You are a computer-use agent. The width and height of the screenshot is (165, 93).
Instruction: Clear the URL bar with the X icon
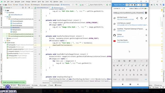pyautogui.click(x=146, y=13)
